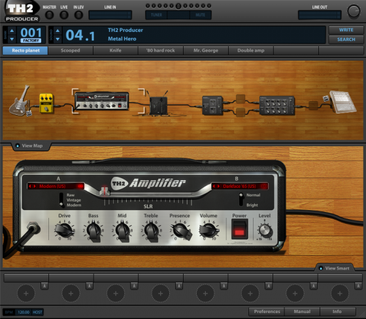Click the FACTORY bank label
366x319 pixels.
[x=31, y=40]
